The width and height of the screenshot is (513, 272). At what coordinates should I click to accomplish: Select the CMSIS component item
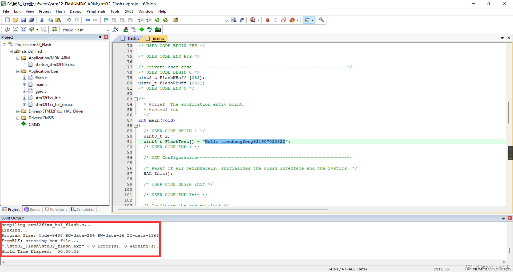coord(34,125)
